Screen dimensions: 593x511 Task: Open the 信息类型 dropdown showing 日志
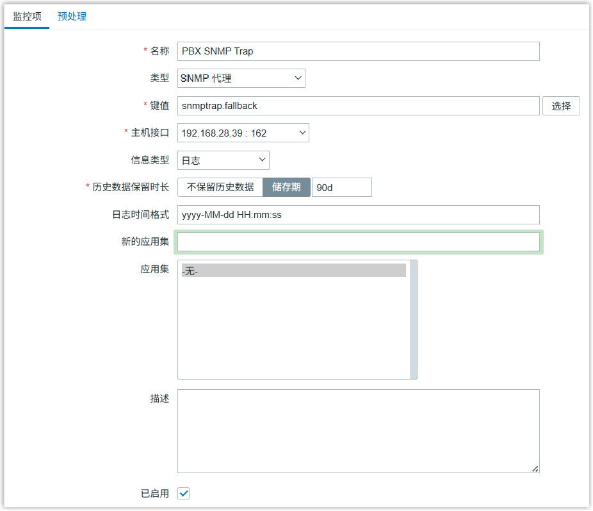click(223, 160)
